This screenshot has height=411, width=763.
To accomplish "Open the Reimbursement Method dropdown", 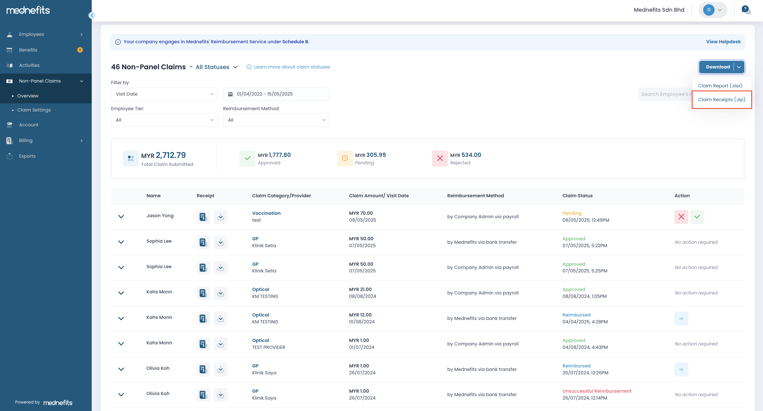I will (276, 120).
